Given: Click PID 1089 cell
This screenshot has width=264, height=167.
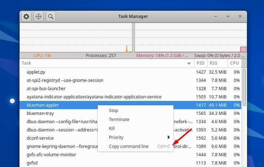Looking at the screenshot, I should (x=201, y=147).
